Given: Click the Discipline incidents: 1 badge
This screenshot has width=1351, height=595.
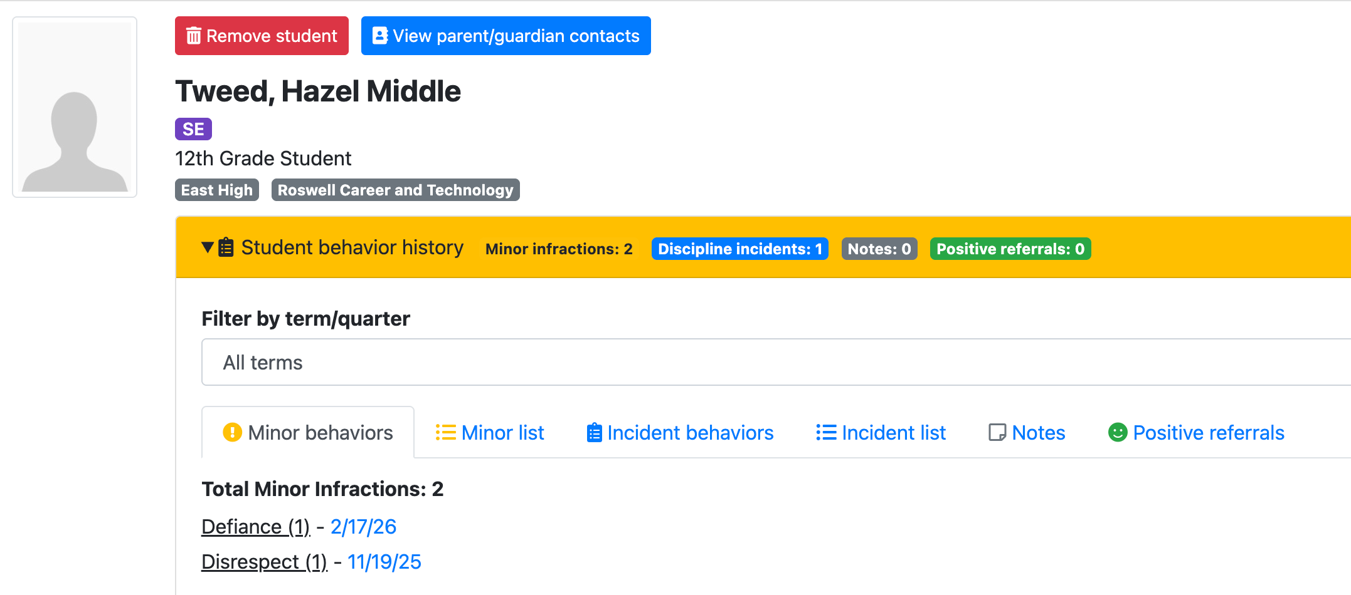Looking at the screenshot, I should (739, 249).
